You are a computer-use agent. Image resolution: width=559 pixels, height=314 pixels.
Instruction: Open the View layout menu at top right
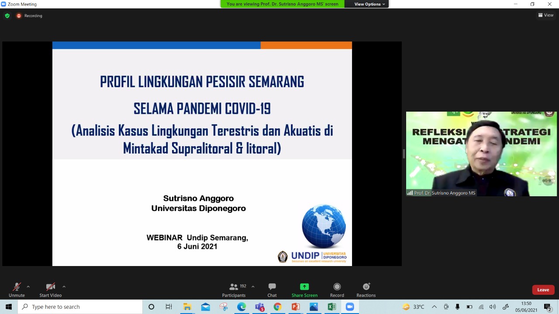pos(546,15)
